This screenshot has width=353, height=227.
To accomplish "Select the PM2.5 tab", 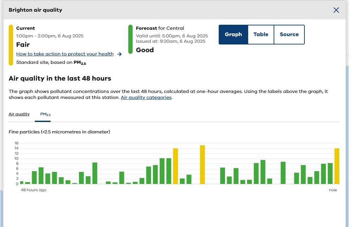I will click(x=45, y=114).
